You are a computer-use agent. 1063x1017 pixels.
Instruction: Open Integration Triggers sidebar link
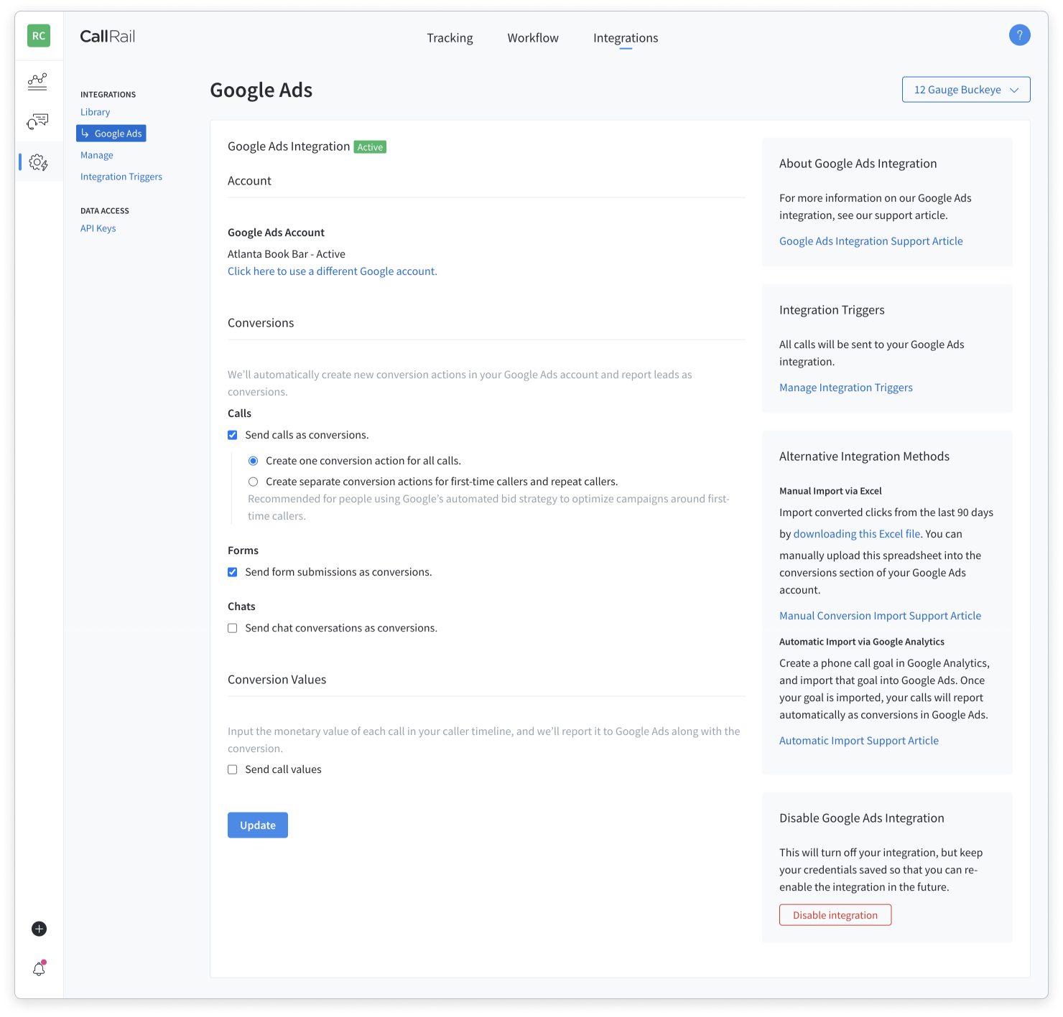(x=121, y=177)
